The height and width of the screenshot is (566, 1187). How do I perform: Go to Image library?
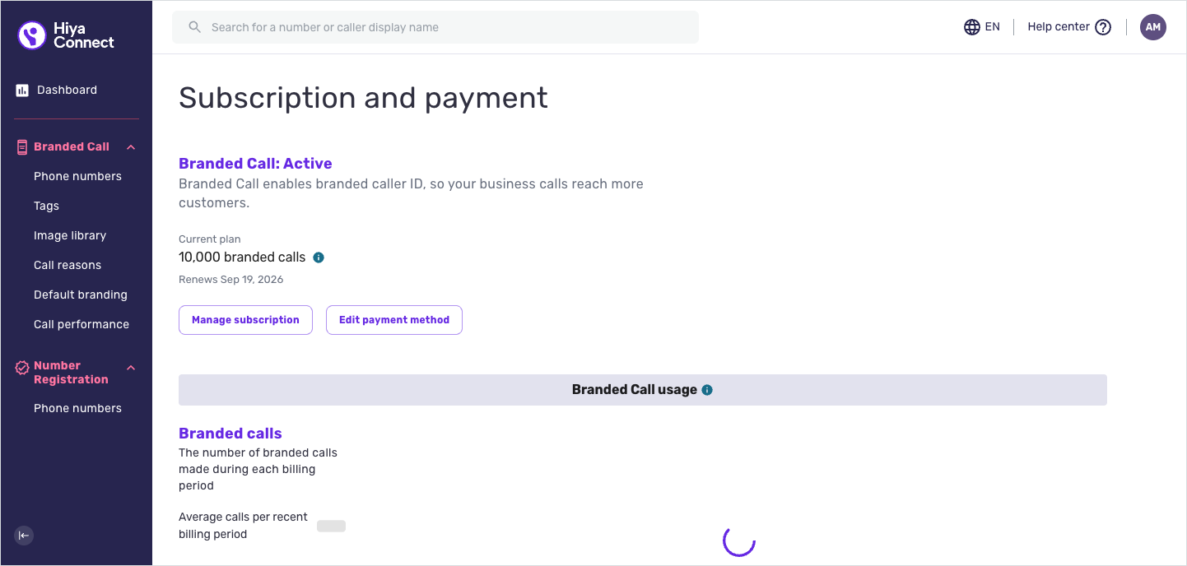tap(70, 235)
